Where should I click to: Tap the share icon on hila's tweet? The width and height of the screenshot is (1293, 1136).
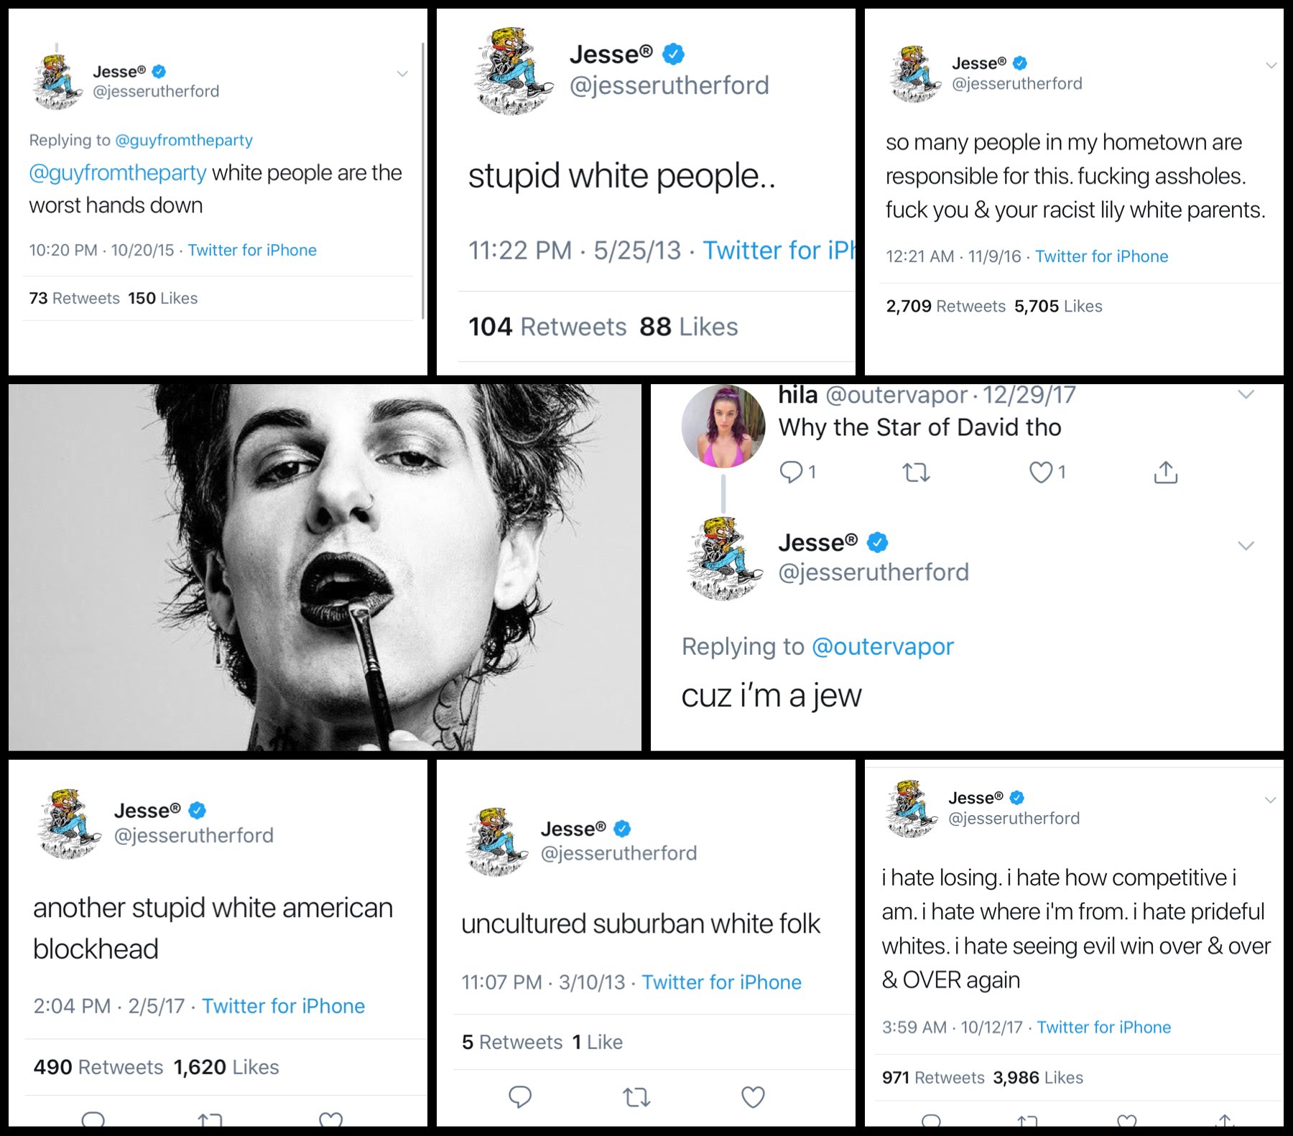pos(1165,472)
